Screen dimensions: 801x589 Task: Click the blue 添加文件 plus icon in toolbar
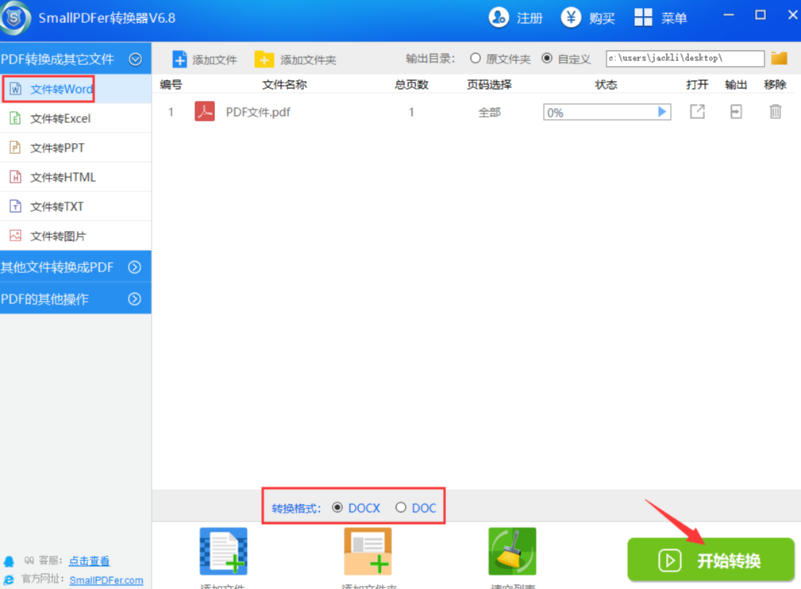point(179,60)
